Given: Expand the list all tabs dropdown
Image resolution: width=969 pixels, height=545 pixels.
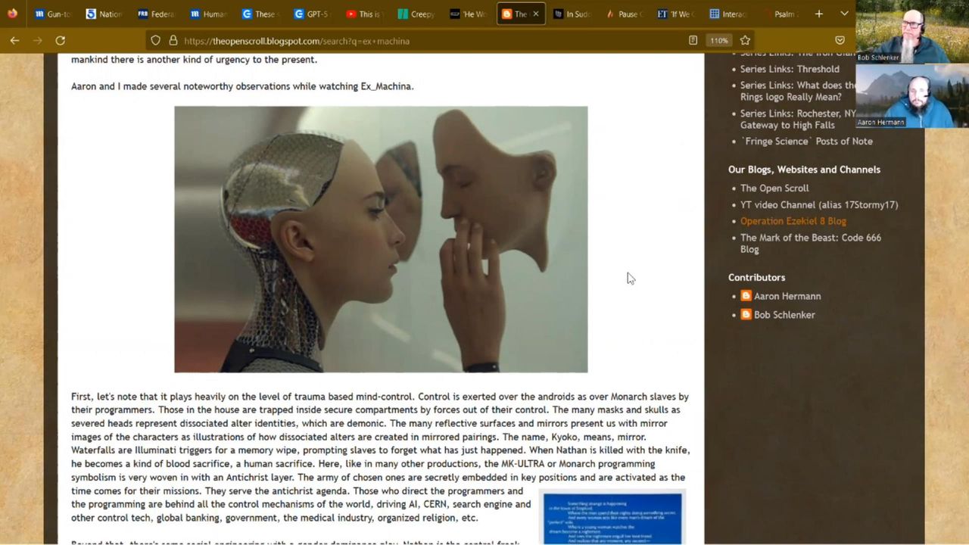Looking at the screenshot, I should click(x=844, y=14).
